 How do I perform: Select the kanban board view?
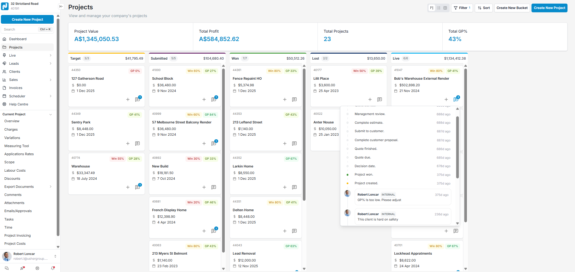click(432, 8)
